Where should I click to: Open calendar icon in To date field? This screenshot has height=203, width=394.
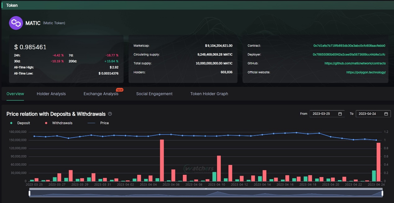pos(386,114)
